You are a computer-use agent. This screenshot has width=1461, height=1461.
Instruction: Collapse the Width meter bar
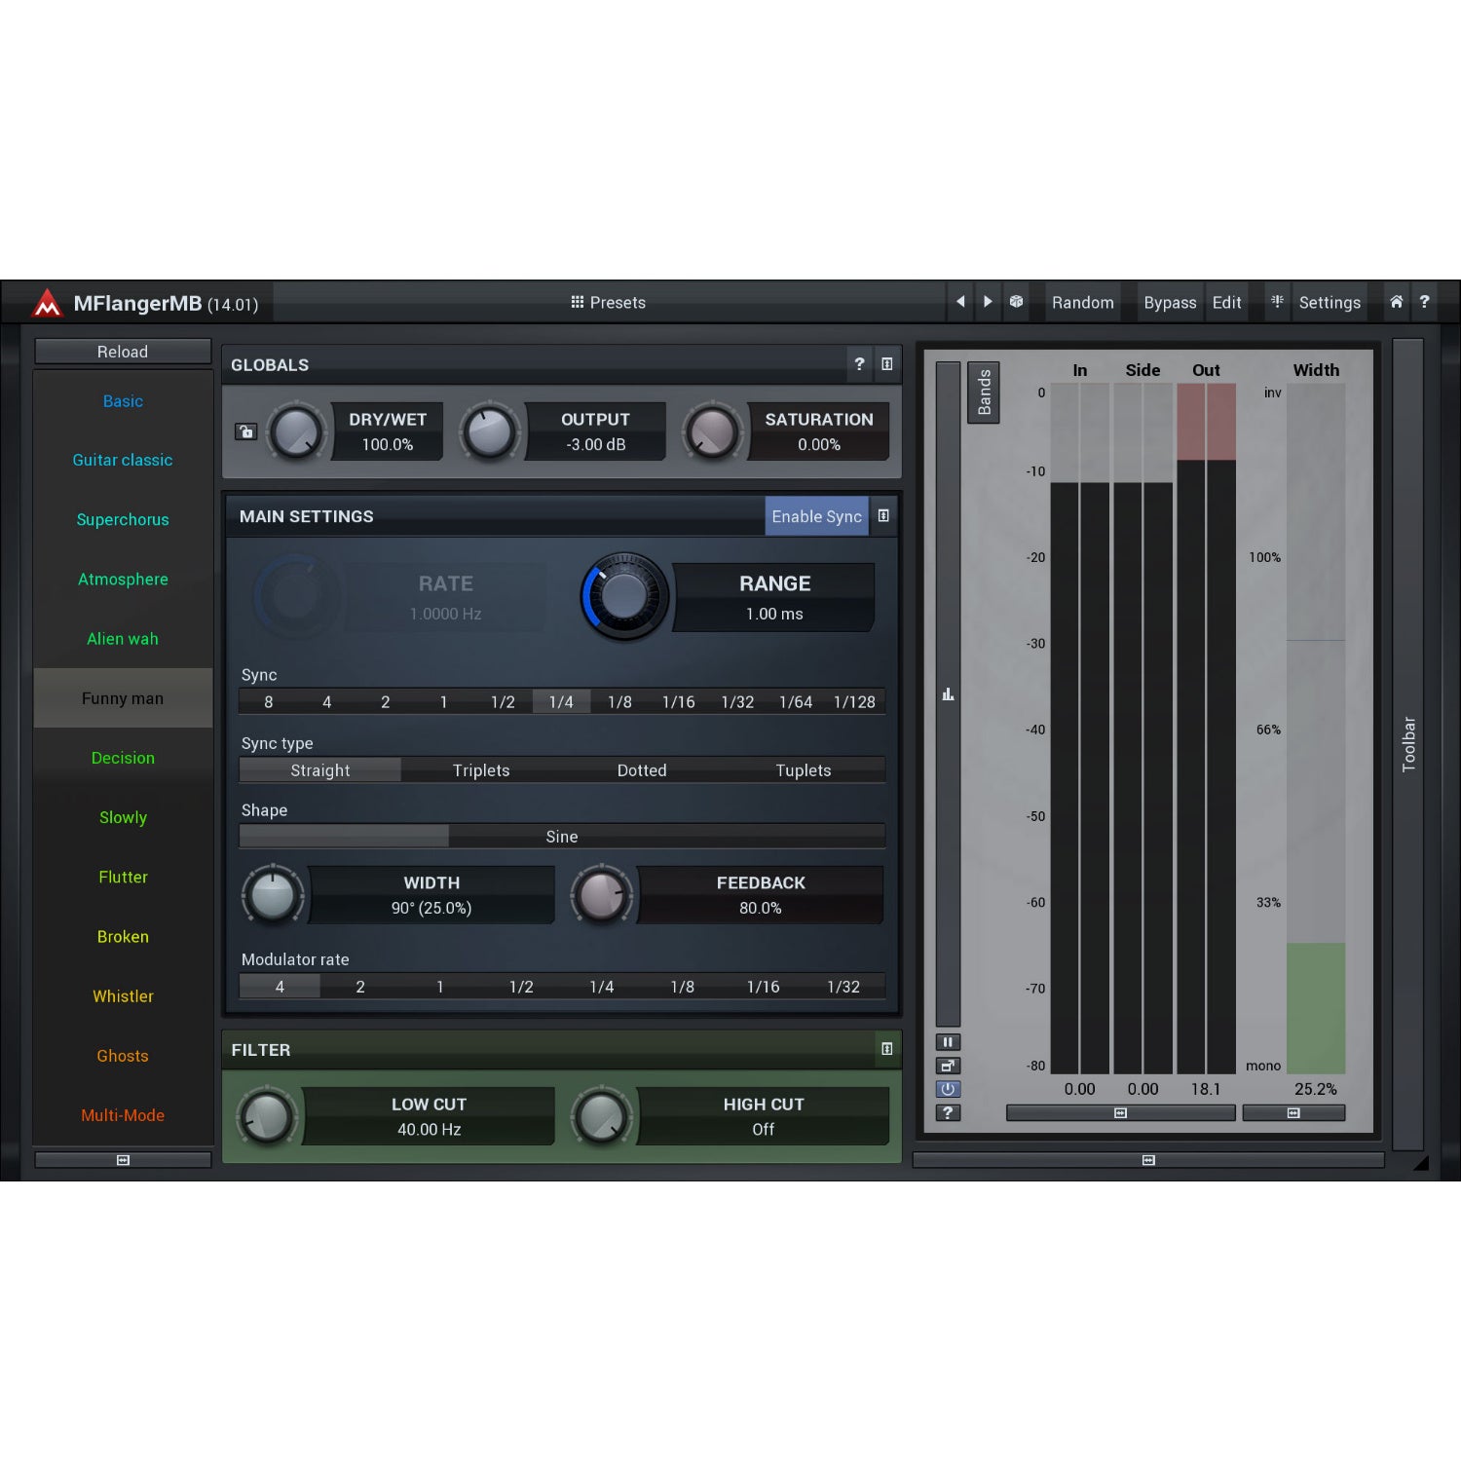1293,1112
